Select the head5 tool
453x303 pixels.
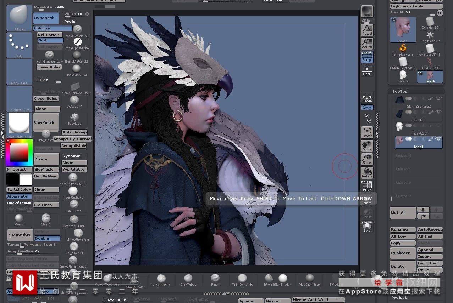coord(403,77)
